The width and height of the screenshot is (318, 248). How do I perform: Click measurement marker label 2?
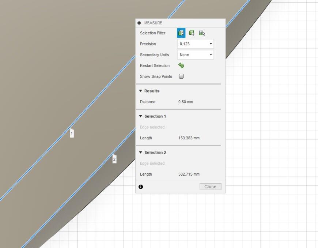(114, 159)
